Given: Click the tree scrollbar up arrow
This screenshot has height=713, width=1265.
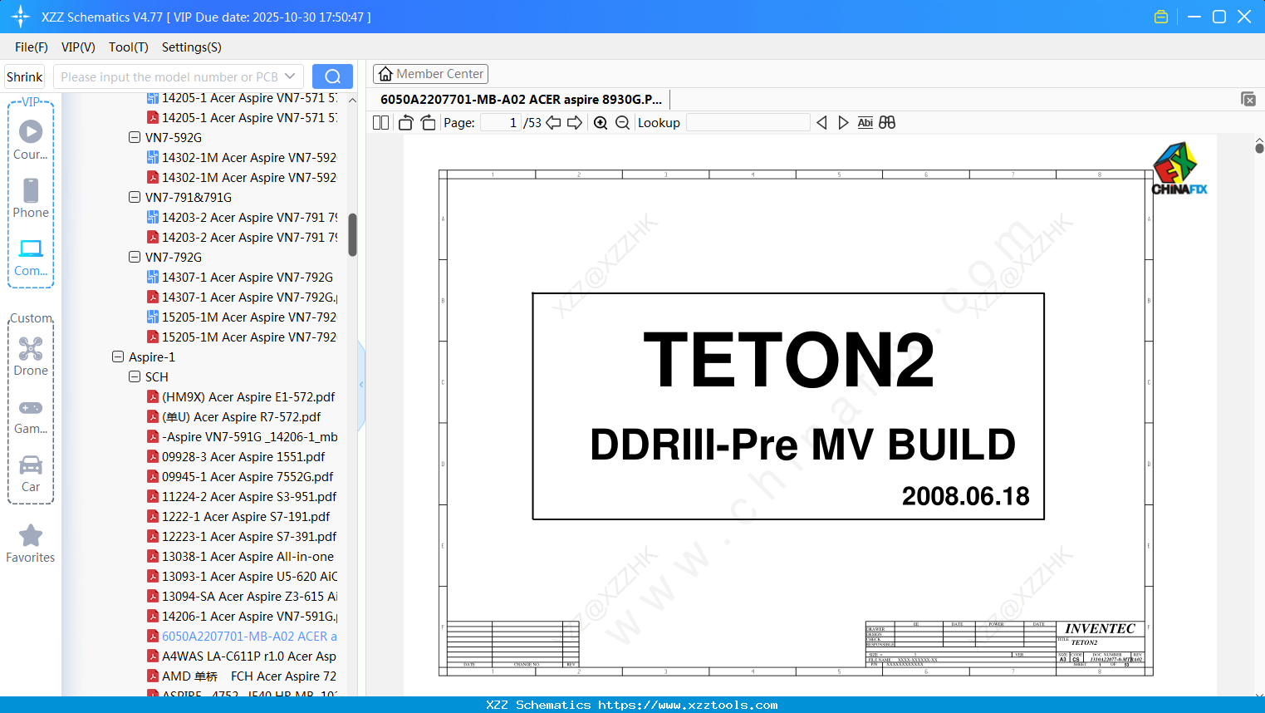Looking at the screenshot, I should (352, 101).
